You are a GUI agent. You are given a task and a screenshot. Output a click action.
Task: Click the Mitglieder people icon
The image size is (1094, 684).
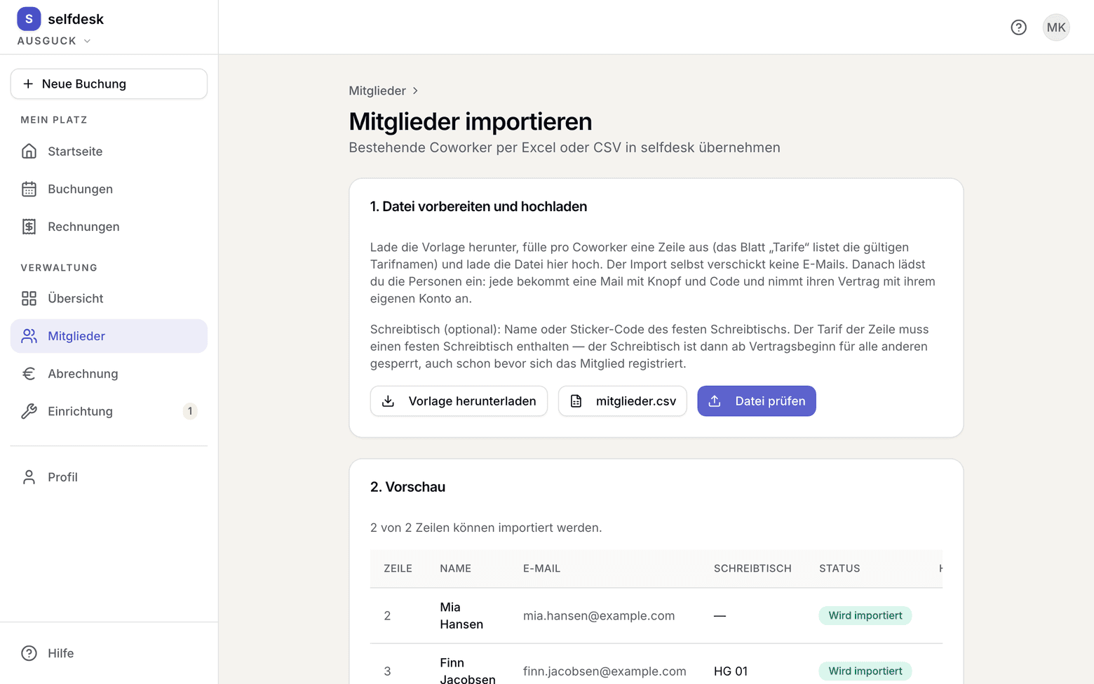point(29,336)
